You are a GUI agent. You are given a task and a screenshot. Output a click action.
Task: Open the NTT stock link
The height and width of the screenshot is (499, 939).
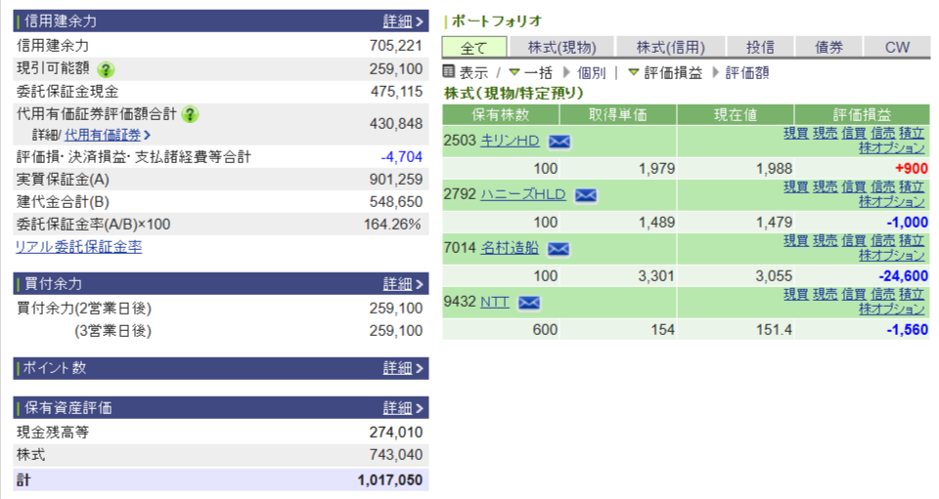coord(495,303)
